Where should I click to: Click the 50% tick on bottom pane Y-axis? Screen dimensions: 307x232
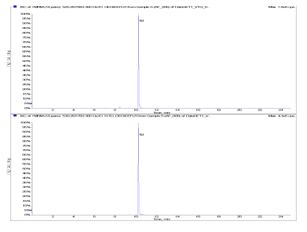(26, 169)
